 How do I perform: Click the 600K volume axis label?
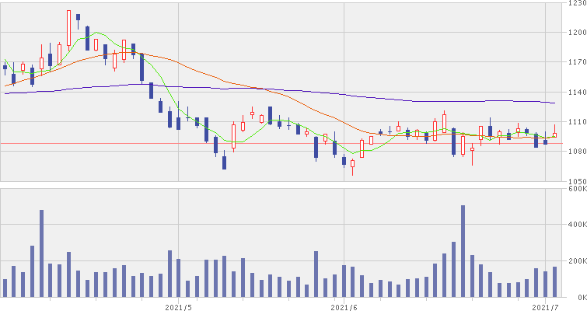tap(576, 189)
